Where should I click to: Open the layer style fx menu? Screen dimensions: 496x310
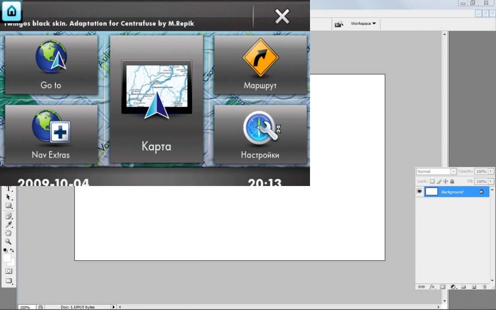click(432, 286)
